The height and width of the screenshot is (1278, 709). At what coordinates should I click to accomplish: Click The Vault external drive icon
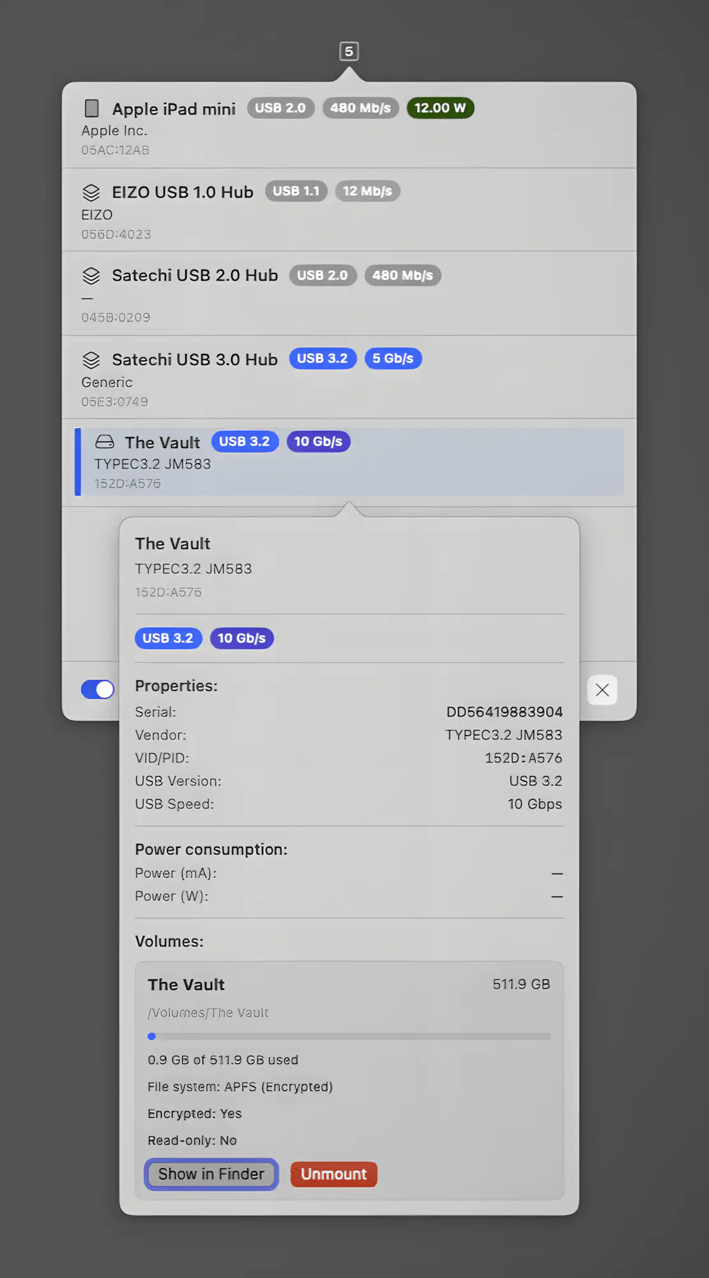[x=105, y=442]
